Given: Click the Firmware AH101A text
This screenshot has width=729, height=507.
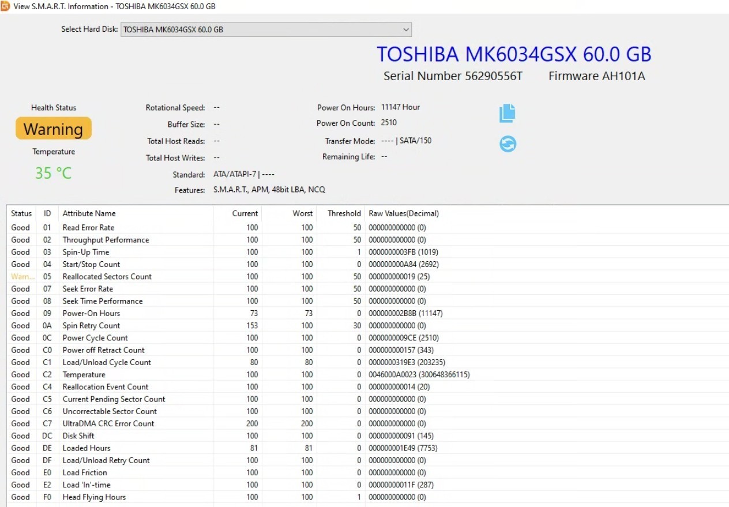Looking at the screenshot, I should tap(596, 76).
